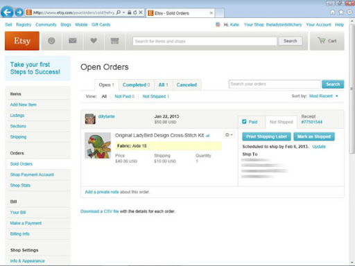Open Info & Appearance link

tap(27, 260)
